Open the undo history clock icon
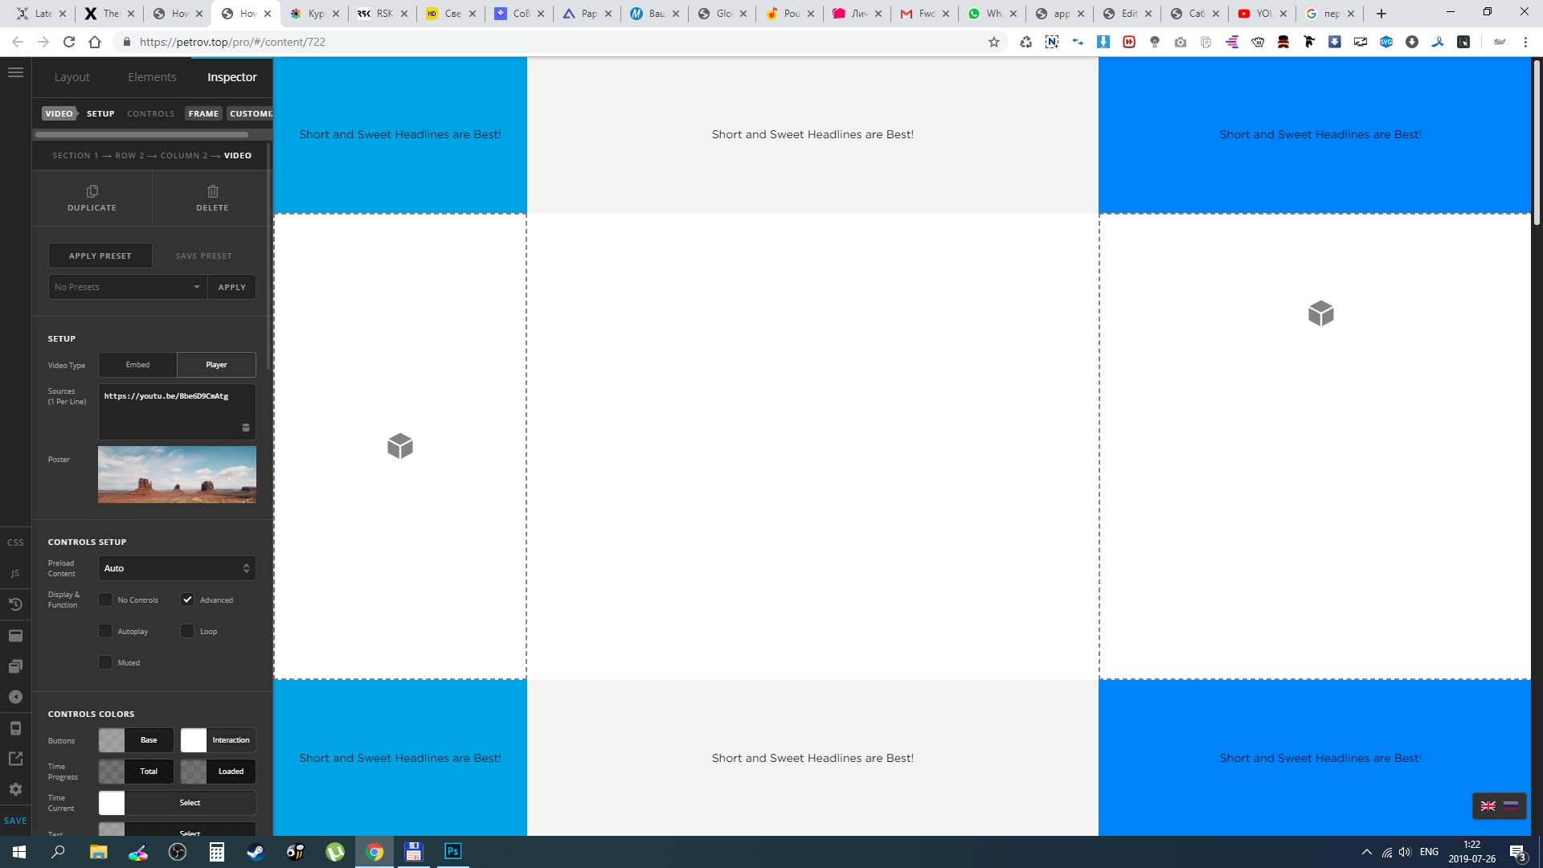 tap(15, 604)
